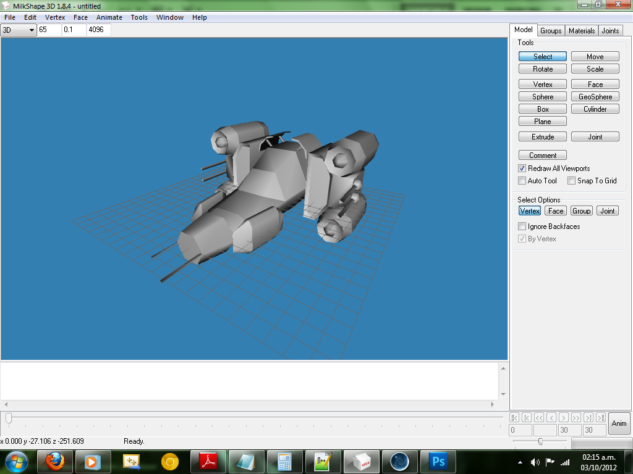Screen dimensions: 633x474
Task: Enable the Auto Tool checkbox
Action: pos(522,181)
